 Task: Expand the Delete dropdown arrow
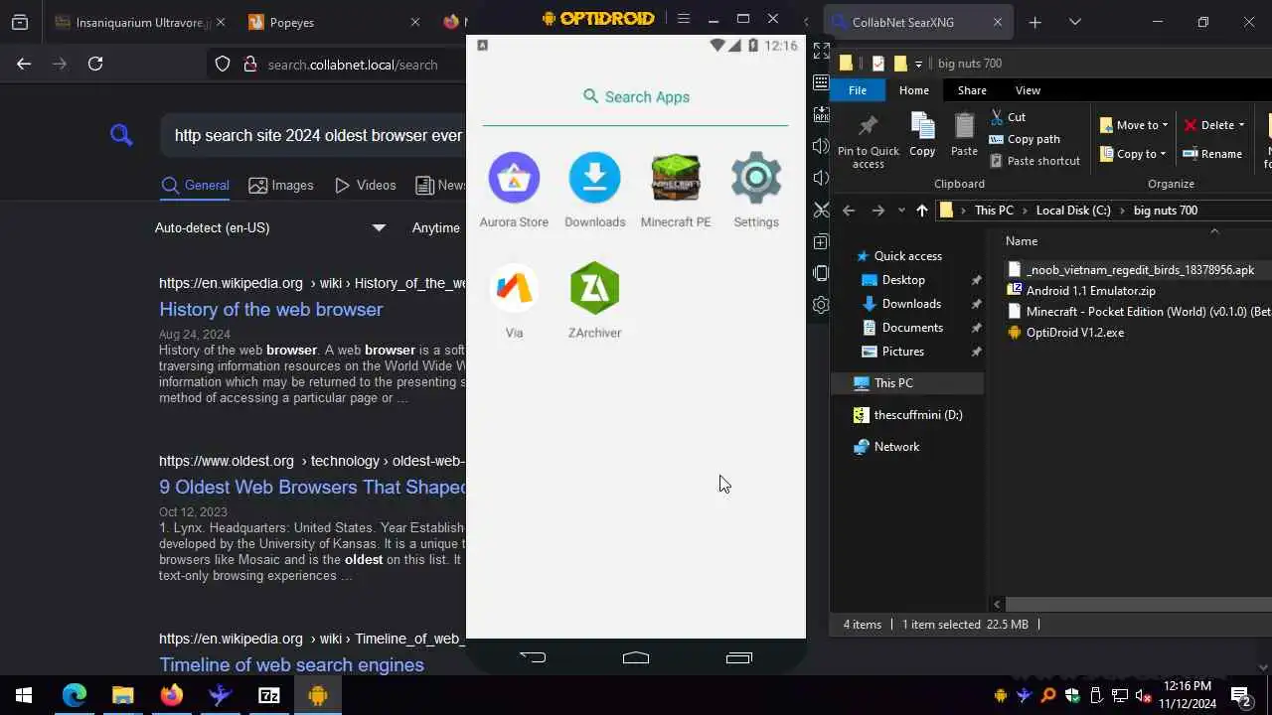(1241, 125)
